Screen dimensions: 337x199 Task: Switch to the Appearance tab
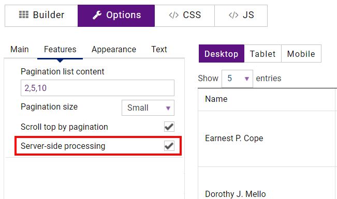pos(114,50)
